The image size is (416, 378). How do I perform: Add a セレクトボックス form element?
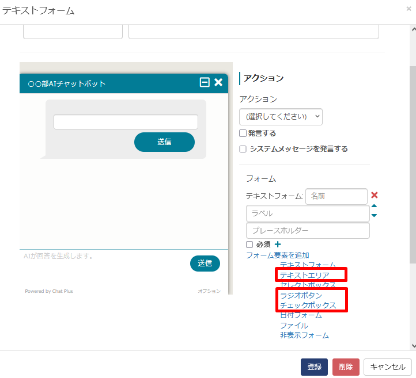coord(308,285)
